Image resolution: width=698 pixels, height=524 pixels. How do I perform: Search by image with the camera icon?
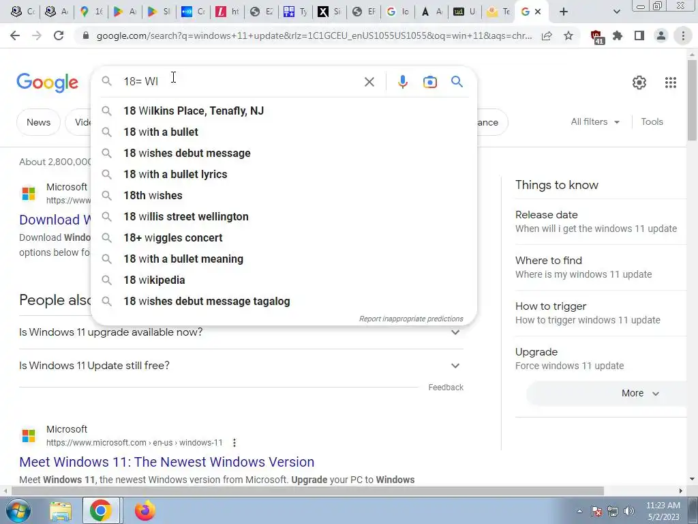point(429,82)
